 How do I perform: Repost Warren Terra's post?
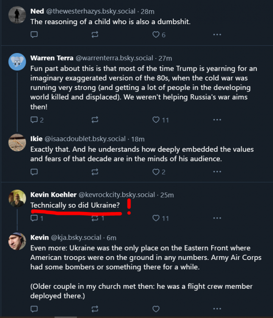(95, 120)
